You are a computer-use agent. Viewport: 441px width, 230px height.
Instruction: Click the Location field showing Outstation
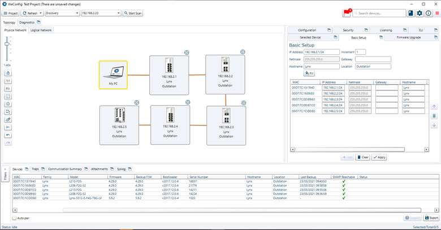coord(373,67)
